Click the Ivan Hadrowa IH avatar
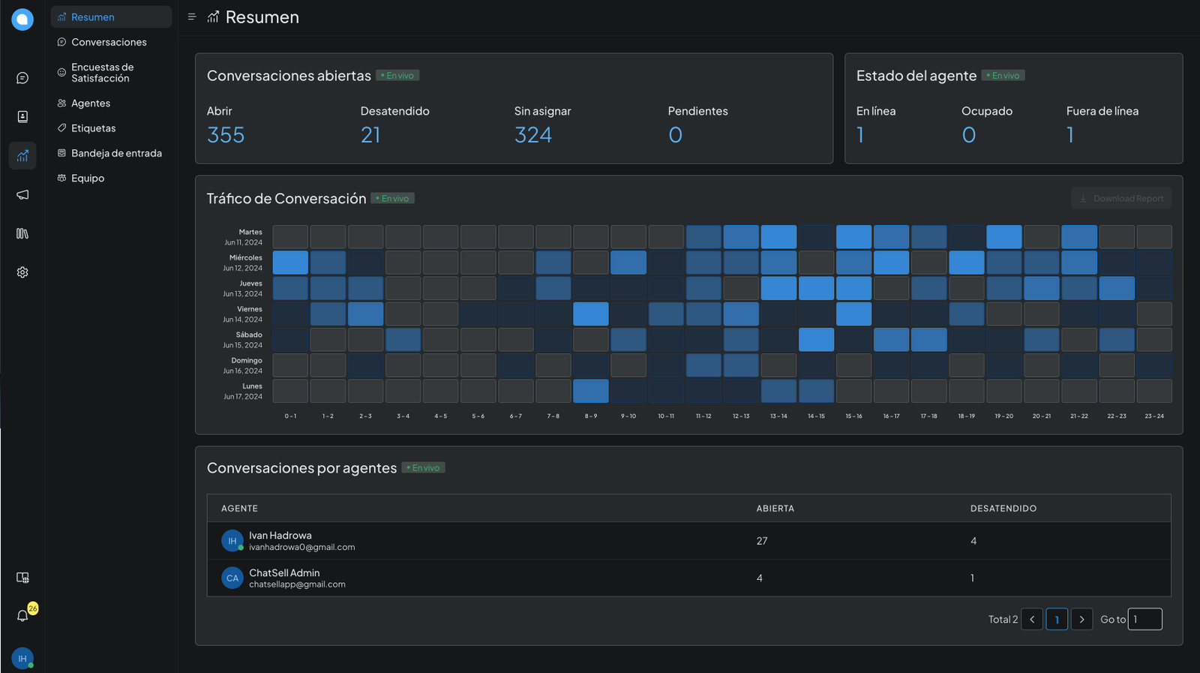The image size is (1200, 673). pos(232,540)
